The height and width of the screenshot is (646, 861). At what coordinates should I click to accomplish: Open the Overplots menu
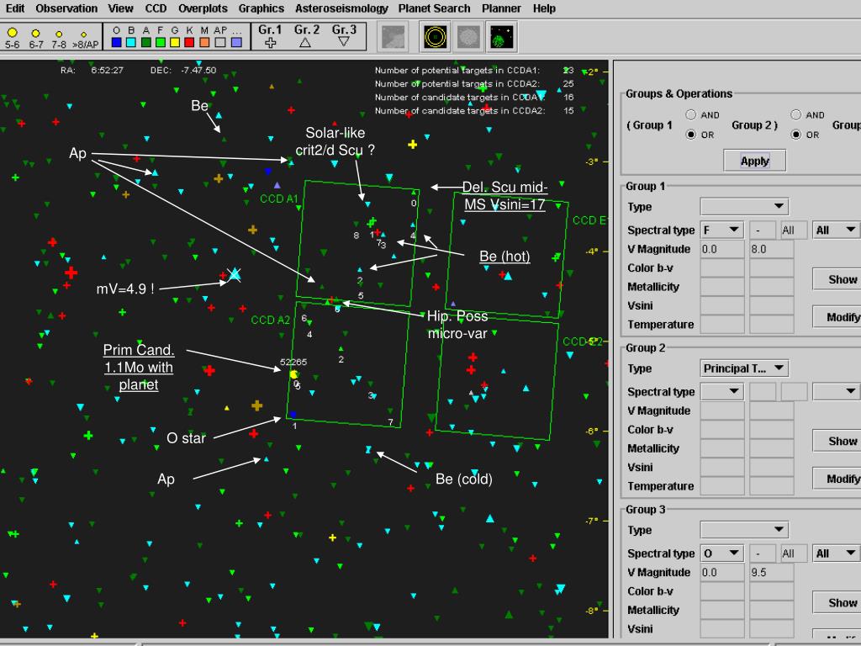[203, 8]
